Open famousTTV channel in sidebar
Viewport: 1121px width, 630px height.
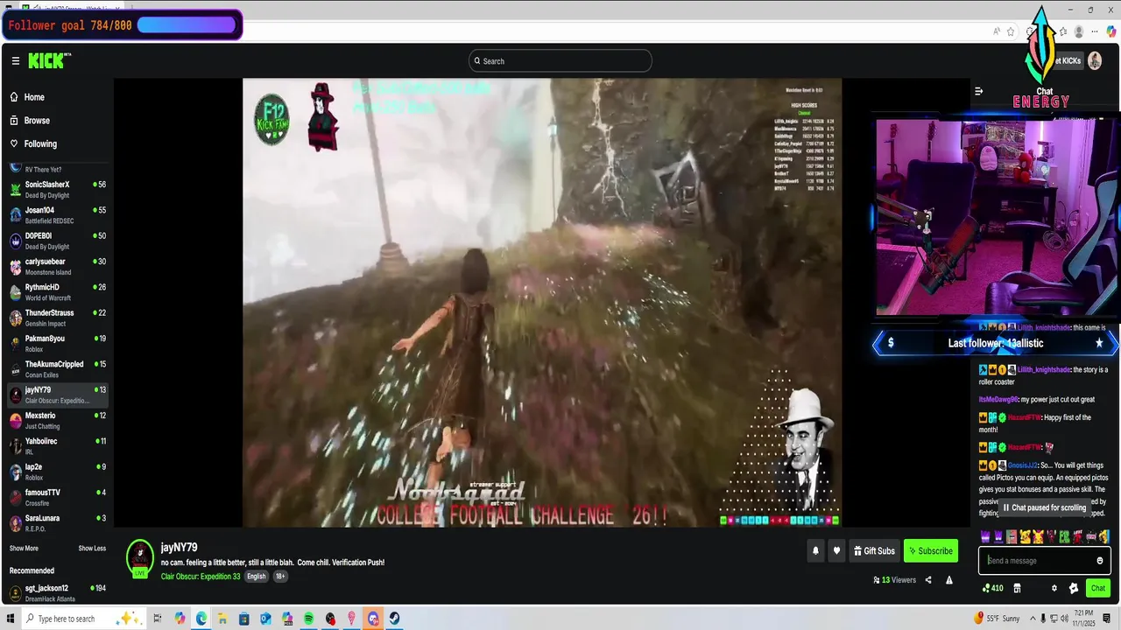coord(58,497)
